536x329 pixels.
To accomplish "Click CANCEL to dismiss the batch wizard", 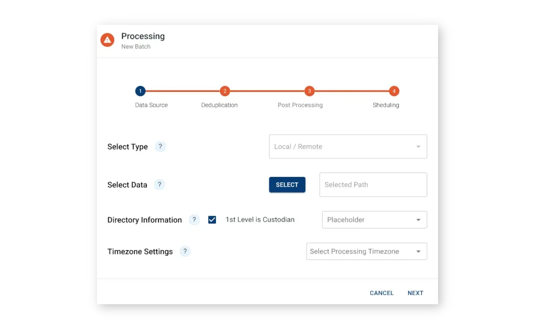I will (382, 293).
